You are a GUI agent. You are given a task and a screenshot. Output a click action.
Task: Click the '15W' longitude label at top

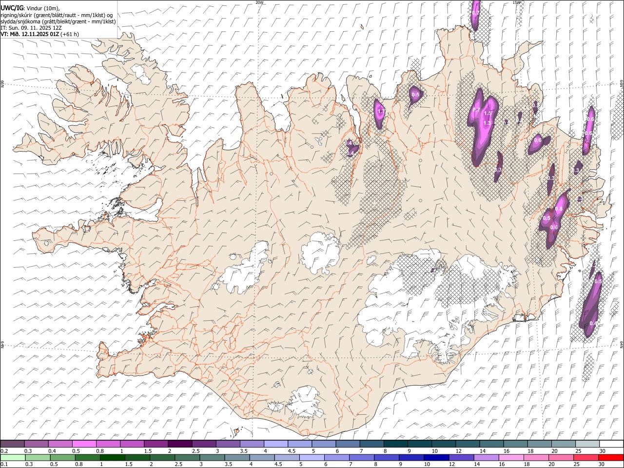516,2
